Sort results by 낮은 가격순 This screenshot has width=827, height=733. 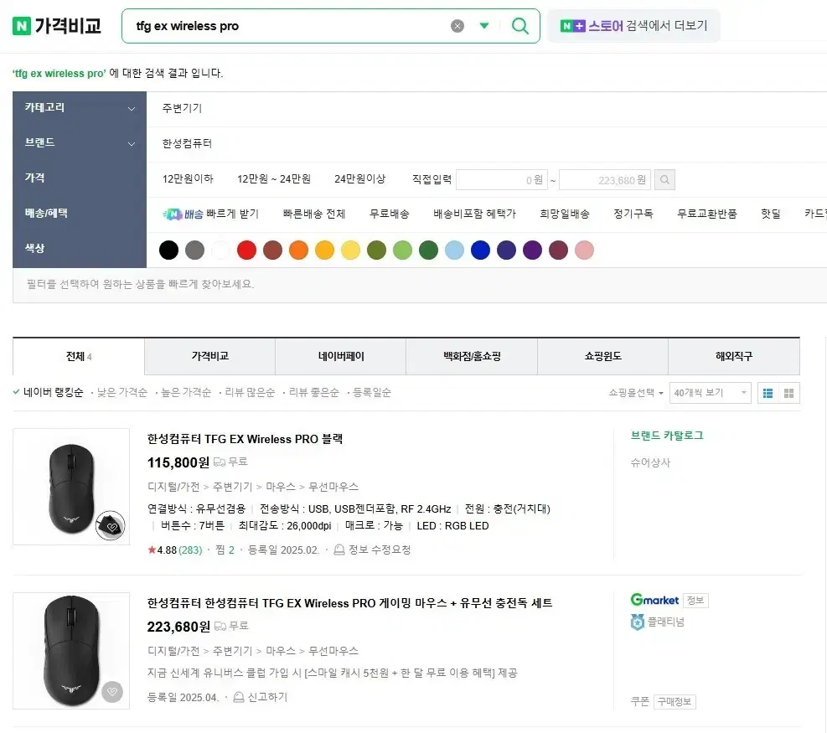click(x=121, y=392)
